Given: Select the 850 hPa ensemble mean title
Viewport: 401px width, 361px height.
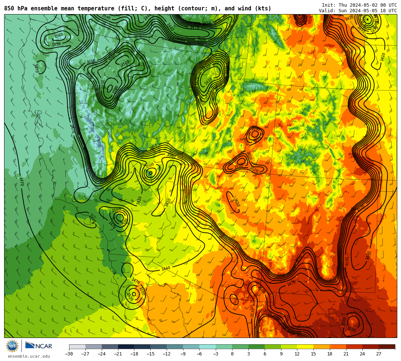Looking at the screenshot, I should [138, 9].
